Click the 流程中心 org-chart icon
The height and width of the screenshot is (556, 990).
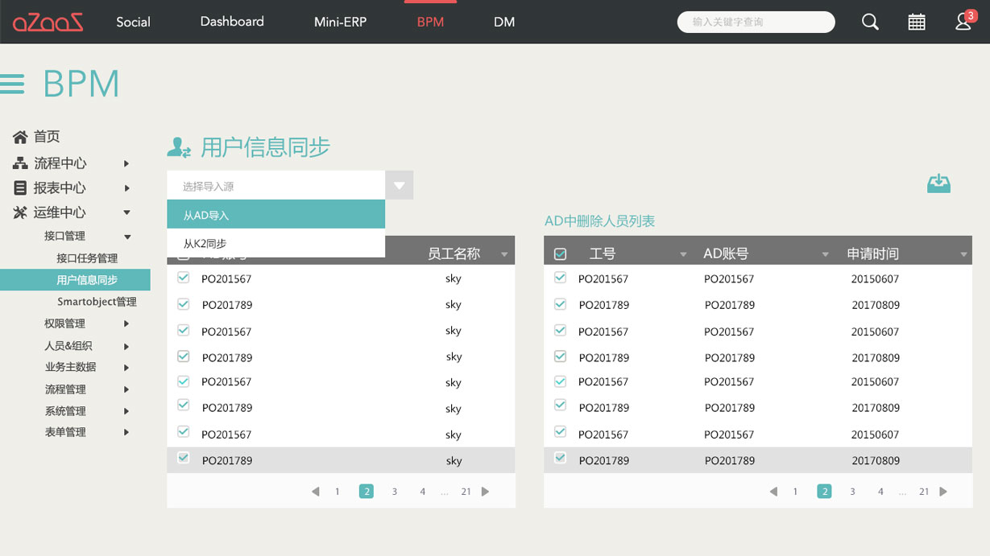[x=20, y=163]
